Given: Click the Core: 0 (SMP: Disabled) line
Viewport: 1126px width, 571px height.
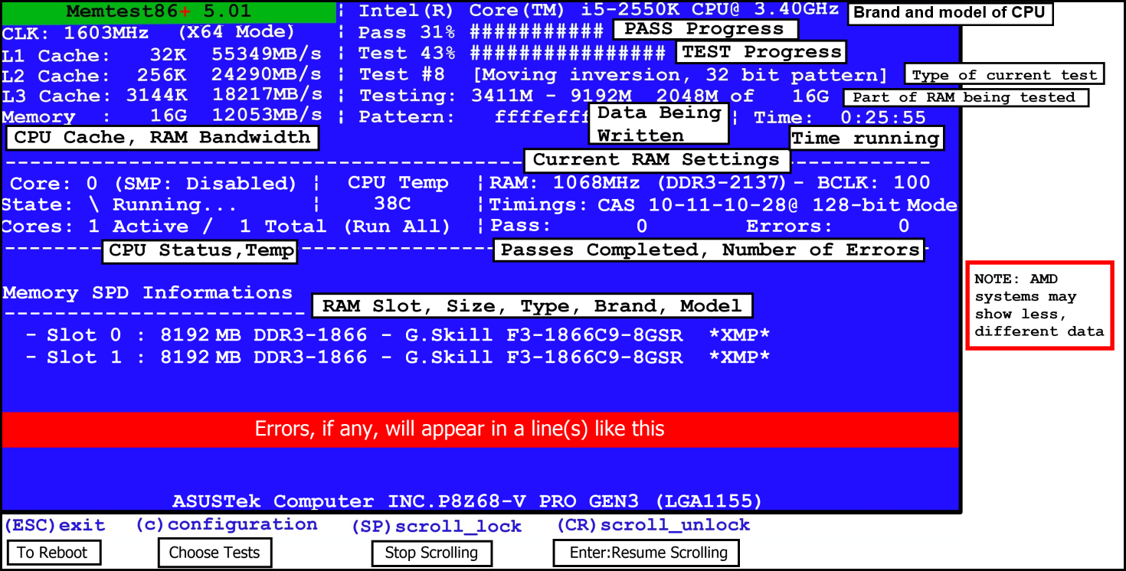Looking at the screenshot, I should [153, 184].
